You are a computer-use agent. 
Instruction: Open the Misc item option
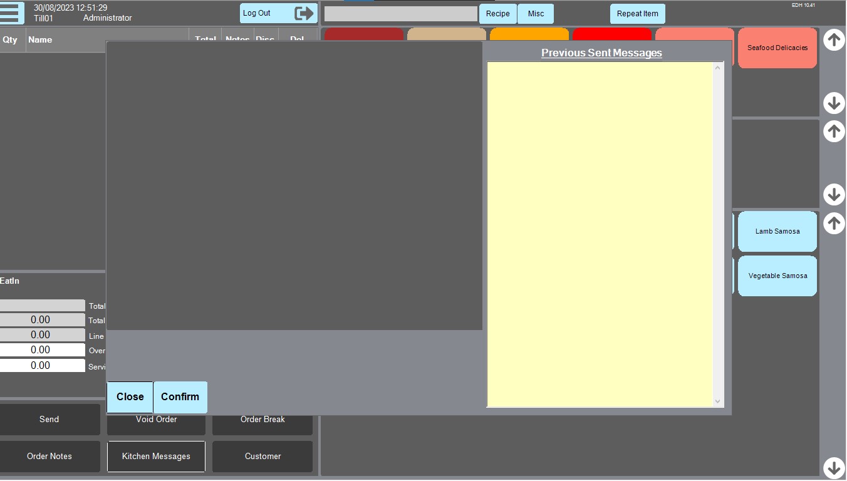pyautogui.click(x=536, y=14)
